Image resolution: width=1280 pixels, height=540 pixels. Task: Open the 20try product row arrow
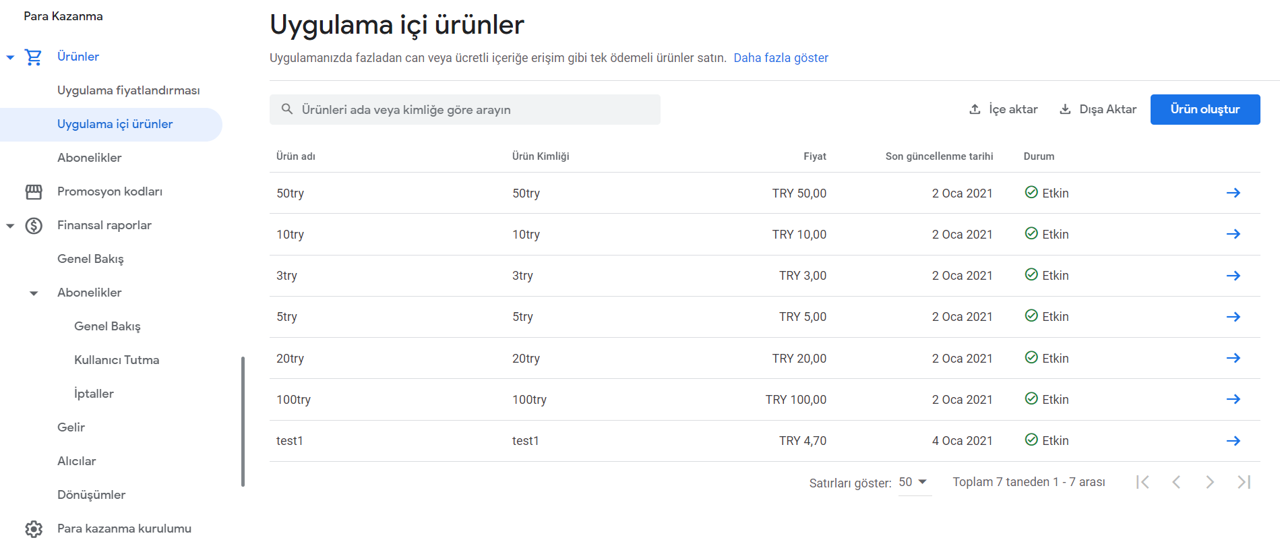pos(1233,358)
